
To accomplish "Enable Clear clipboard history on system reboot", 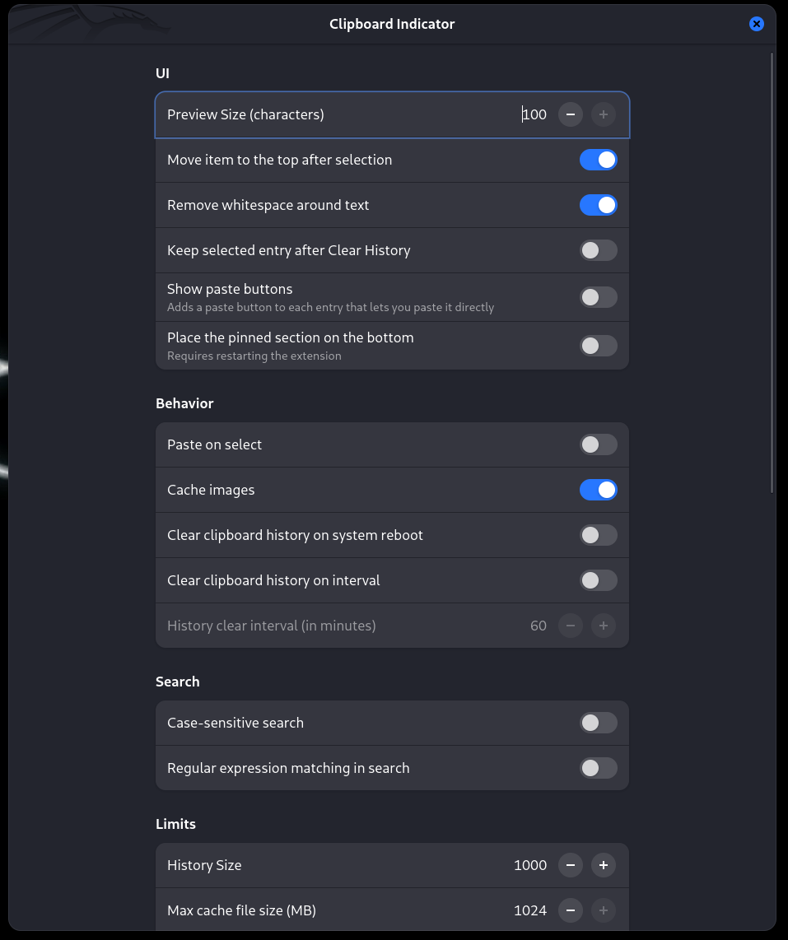I will tap(598, 535).
